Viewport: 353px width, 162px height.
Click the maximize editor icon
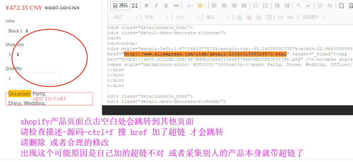tap(135, 6)
